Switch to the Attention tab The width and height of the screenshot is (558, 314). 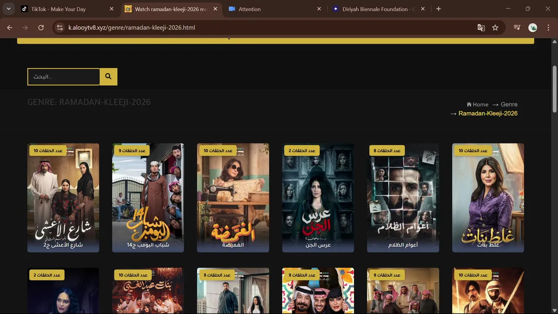pyautogui.click(x=274, y=9)
